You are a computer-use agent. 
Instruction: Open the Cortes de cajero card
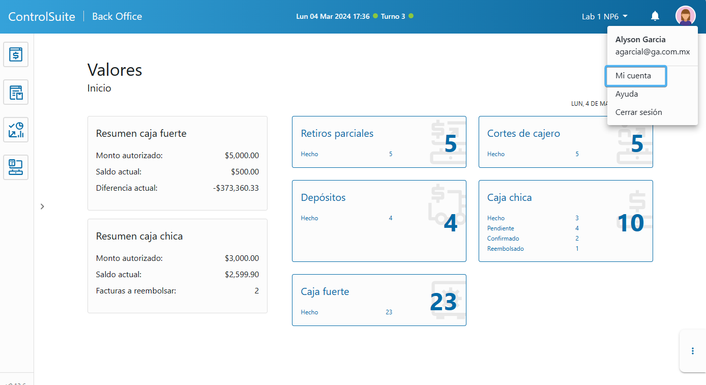click(523, 134)
